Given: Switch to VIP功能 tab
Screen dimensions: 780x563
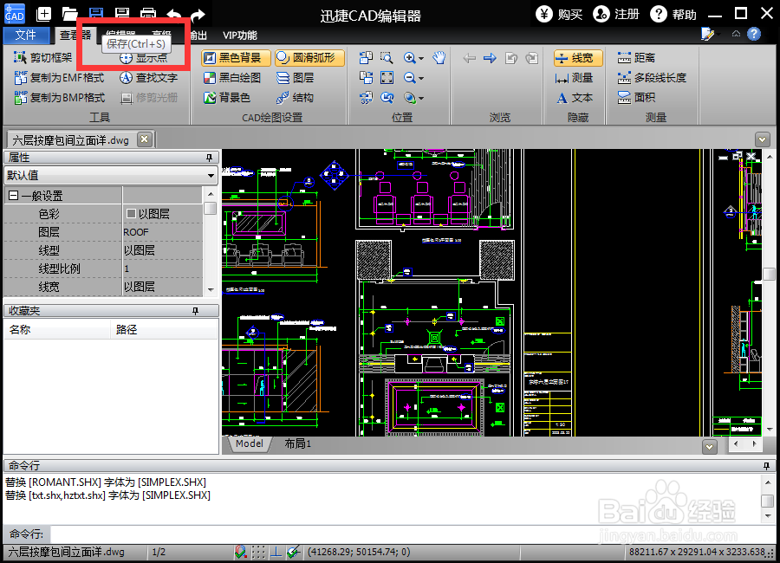Looking at the screenshot, I should click(x=240, y=36).
